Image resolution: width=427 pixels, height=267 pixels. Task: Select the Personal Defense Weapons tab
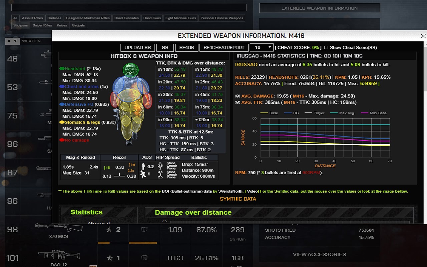point(222,18)
